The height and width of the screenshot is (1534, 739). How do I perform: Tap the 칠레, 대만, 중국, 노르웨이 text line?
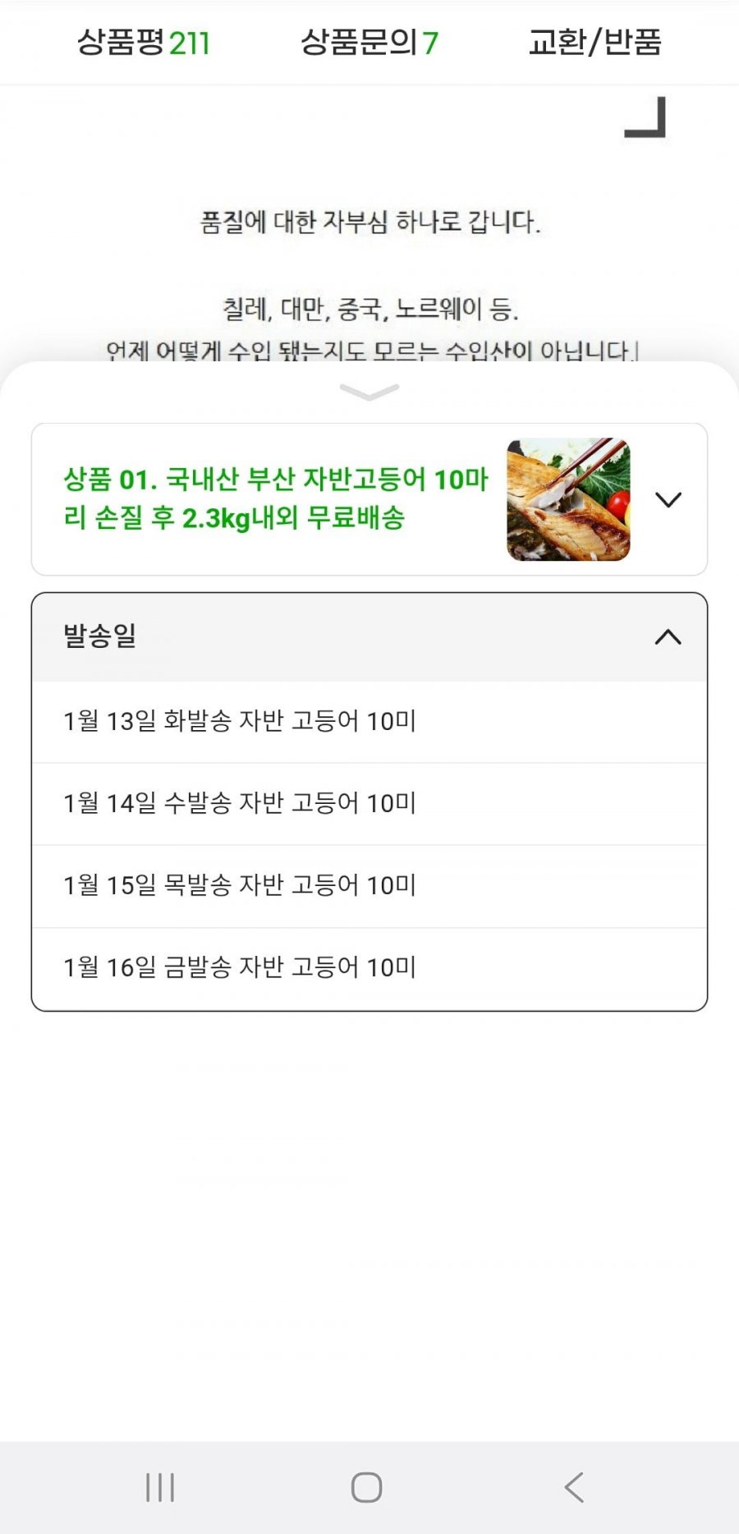point(370,309)
